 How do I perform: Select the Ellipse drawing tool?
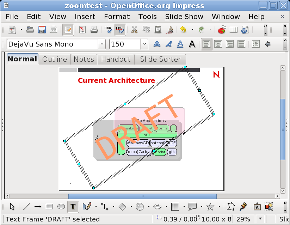coord(61,207)
